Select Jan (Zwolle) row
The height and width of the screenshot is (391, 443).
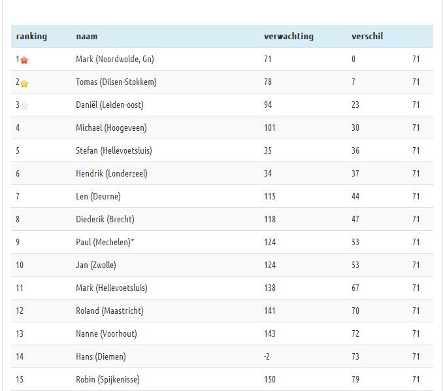[222, 265]
